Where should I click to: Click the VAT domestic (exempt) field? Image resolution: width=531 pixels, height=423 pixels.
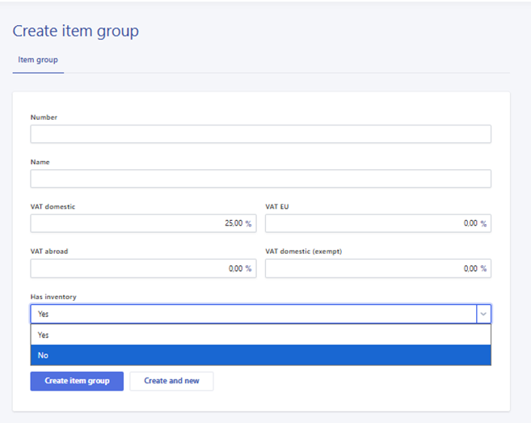click(377, 269)
